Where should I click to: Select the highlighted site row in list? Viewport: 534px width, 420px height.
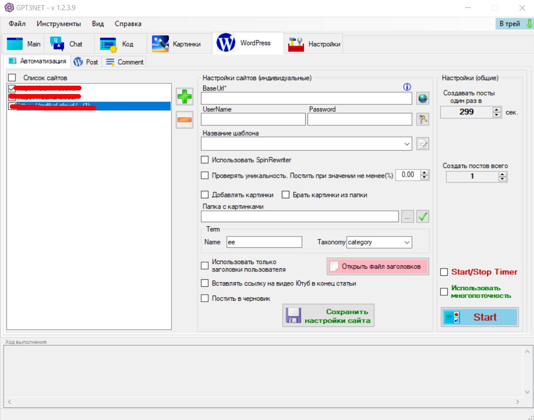point(93,106)
